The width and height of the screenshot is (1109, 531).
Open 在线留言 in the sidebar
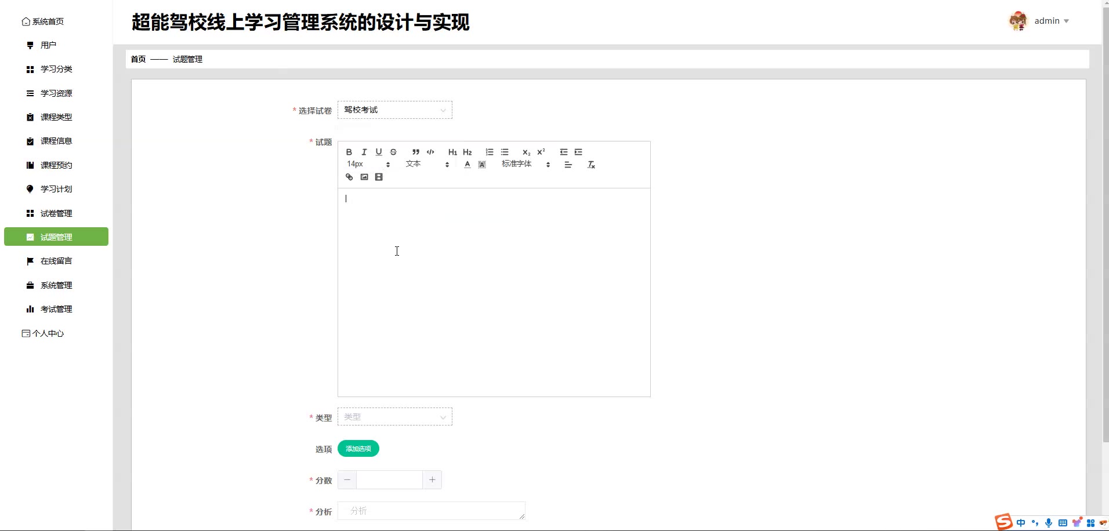(56, 261)
